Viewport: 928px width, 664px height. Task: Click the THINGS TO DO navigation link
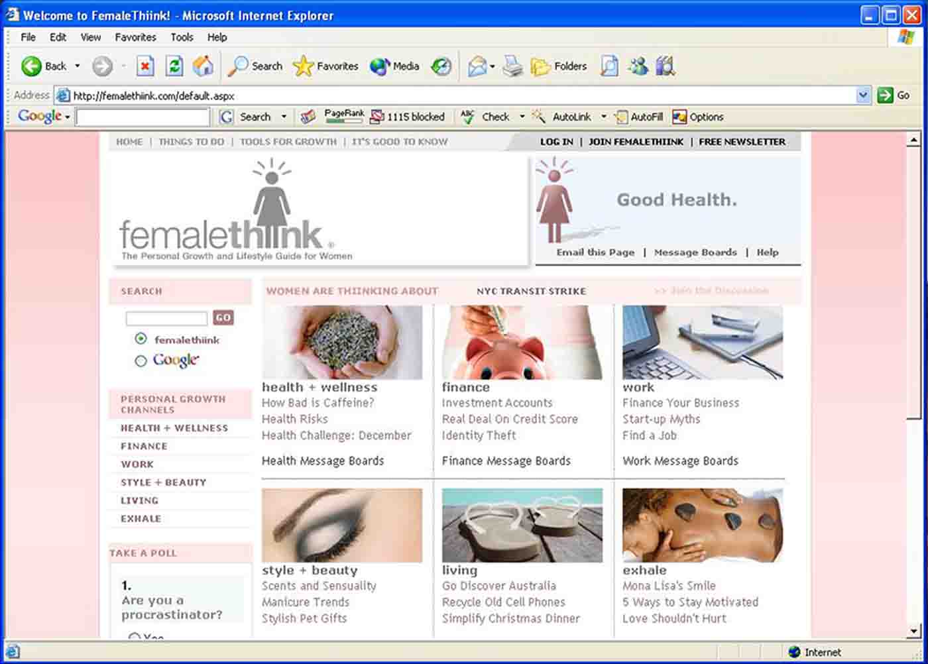tap(192, 142)
